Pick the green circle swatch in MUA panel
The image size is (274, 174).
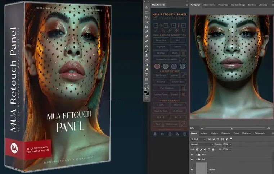tap(165, 66)
